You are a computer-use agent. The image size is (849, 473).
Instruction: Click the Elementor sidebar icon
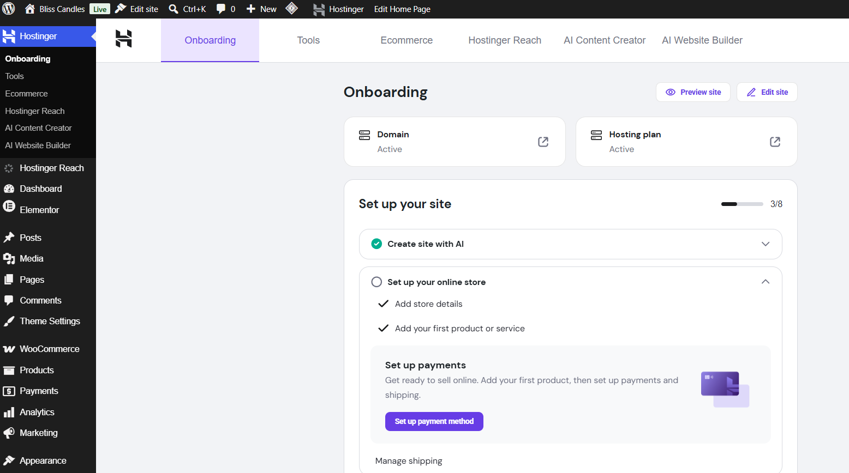(x=9, y=207)
